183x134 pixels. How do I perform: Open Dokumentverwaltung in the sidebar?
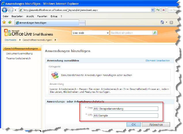(x=19, y=54)
